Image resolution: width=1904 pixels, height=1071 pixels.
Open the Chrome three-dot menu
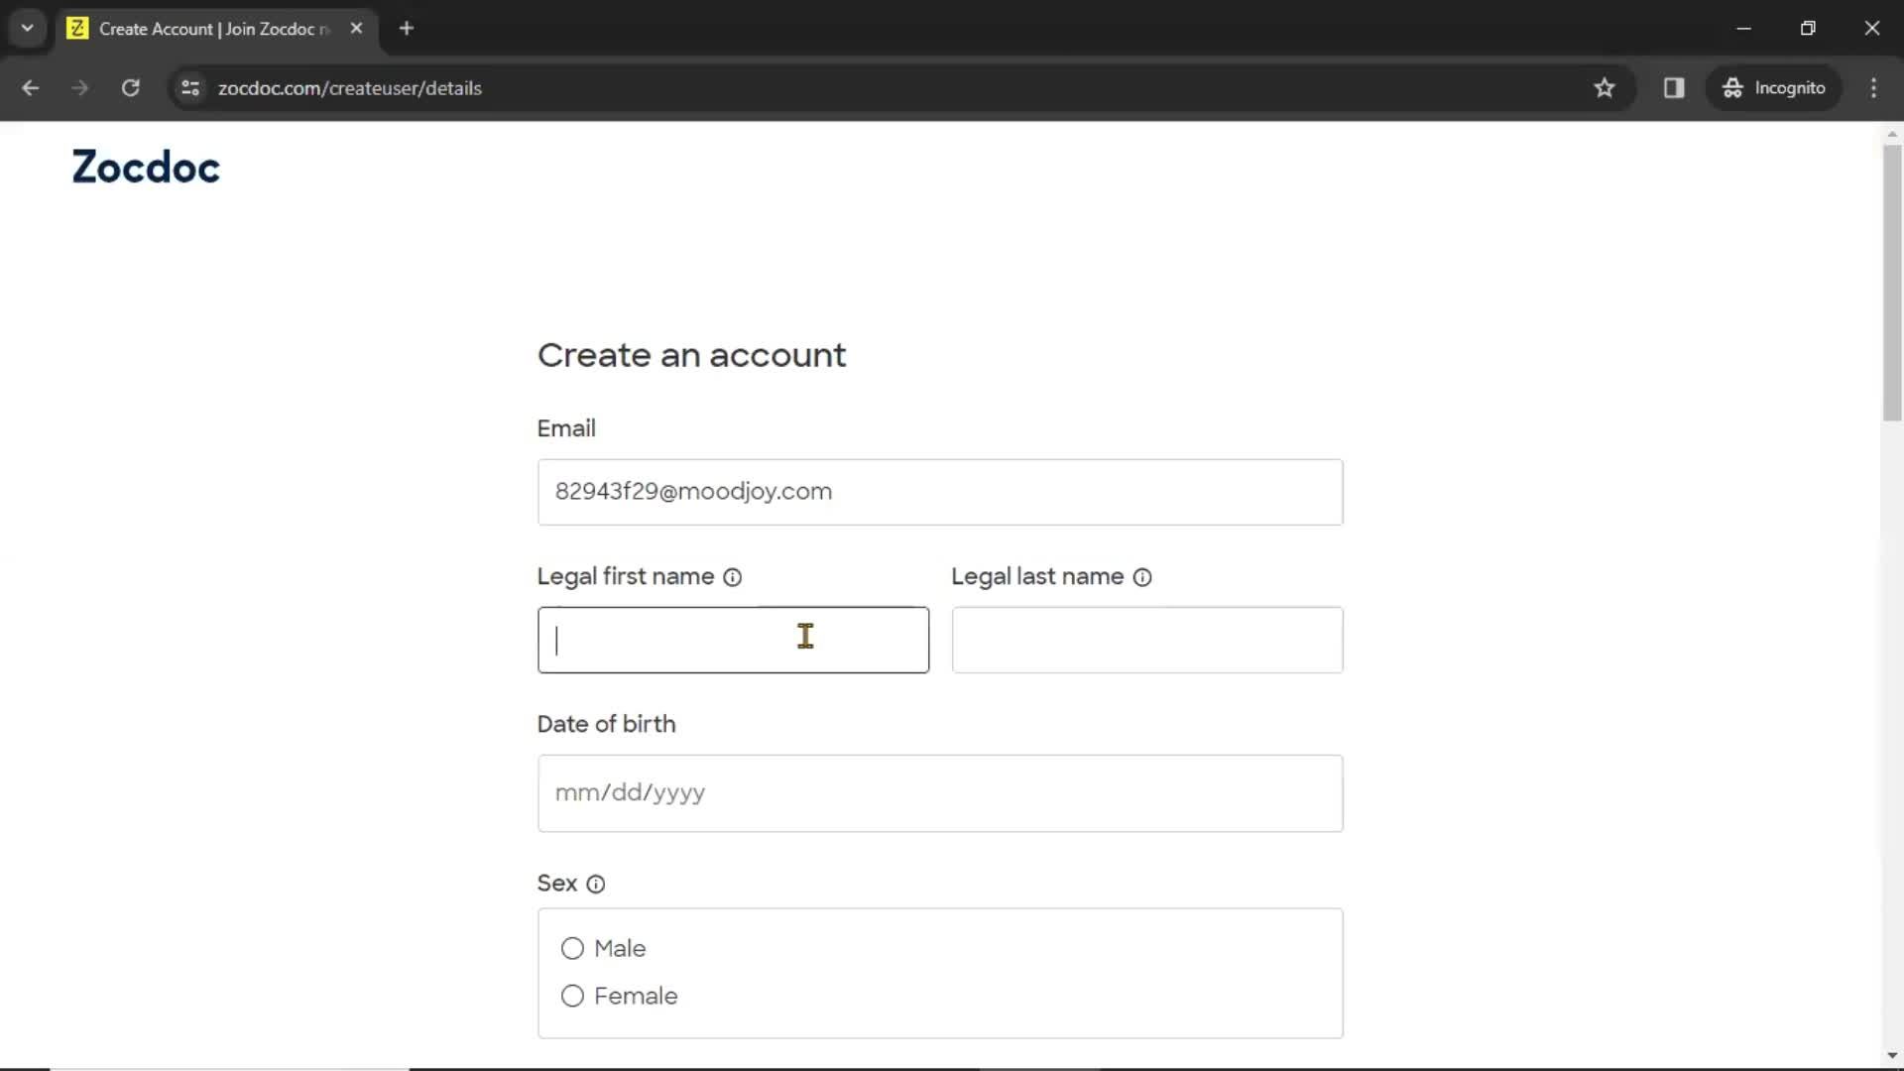coord(1873,88)
